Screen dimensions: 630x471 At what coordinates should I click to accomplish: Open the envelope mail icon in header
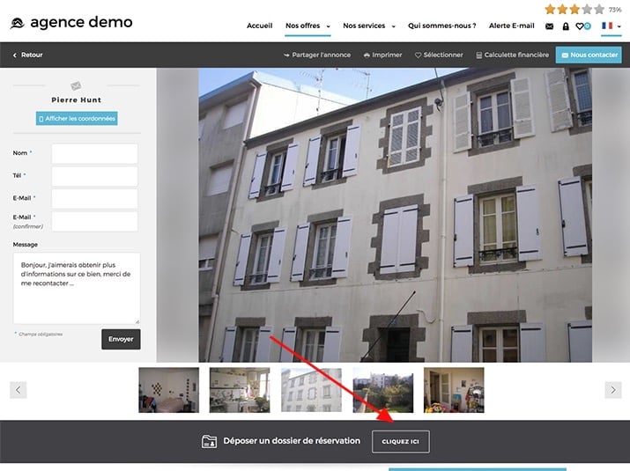550,26
